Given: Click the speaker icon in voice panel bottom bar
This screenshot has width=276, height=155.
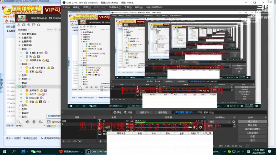Looking at the screenshot, I should click(x=28, y=122).
